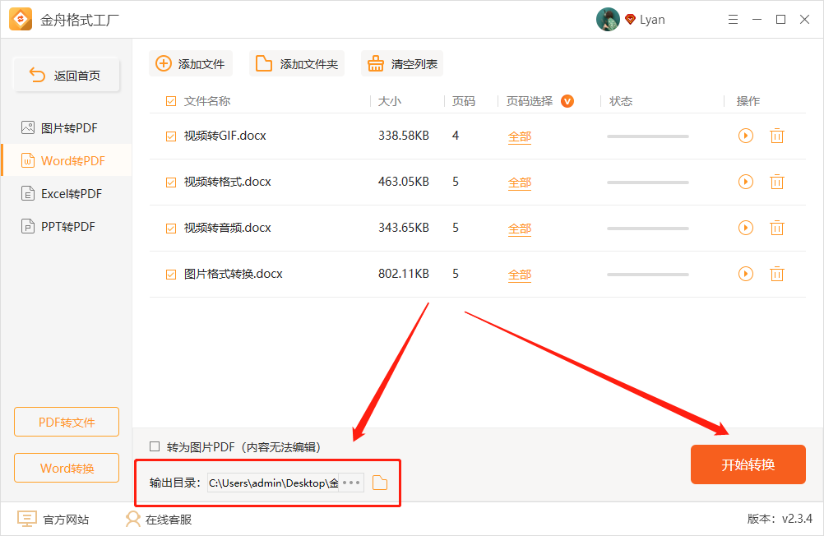Delete 图片格式转换.docx using its trash icon
Image resolution: width=824 pixels, height=536 pixels.
pos(776,274)
